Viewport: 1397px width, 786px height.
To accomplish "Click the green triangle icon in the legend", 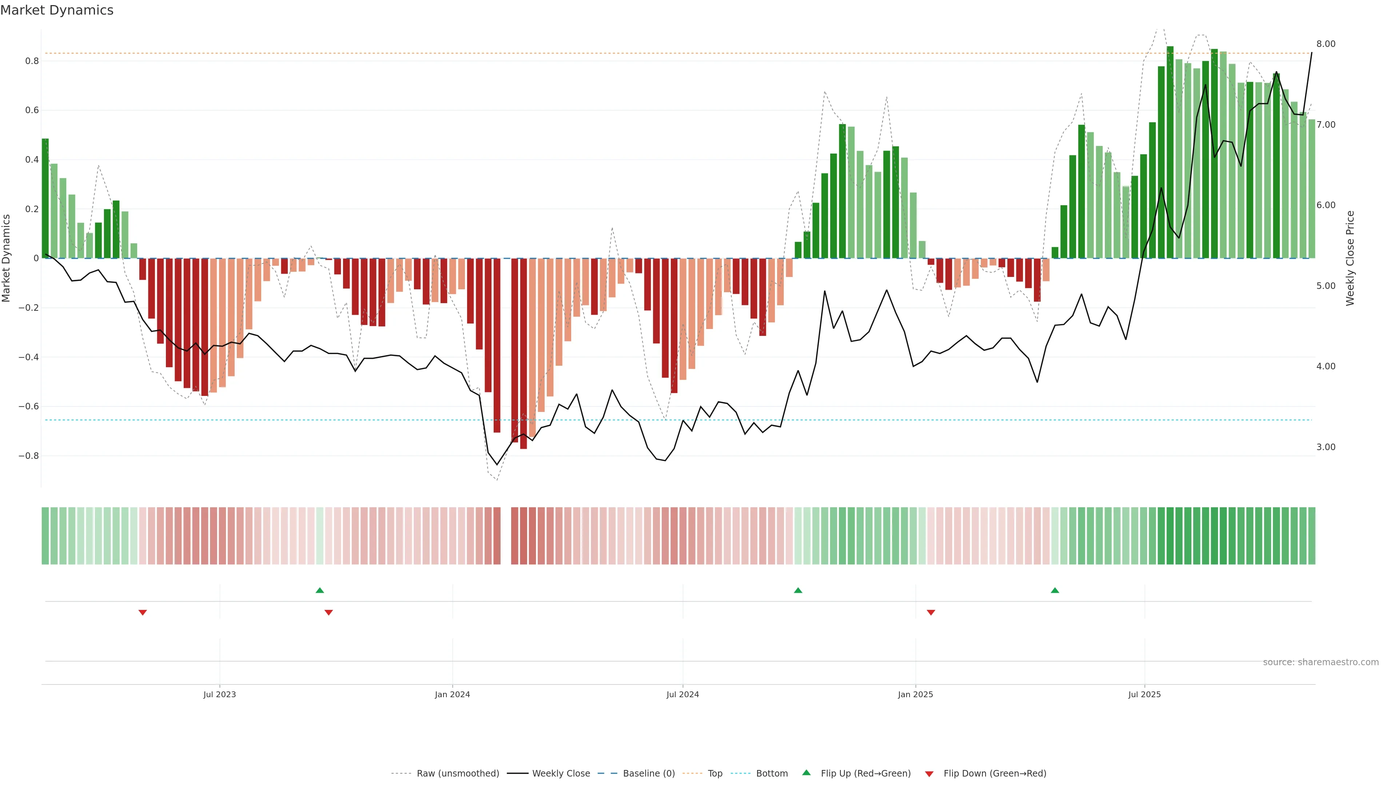I will [806, 773].
